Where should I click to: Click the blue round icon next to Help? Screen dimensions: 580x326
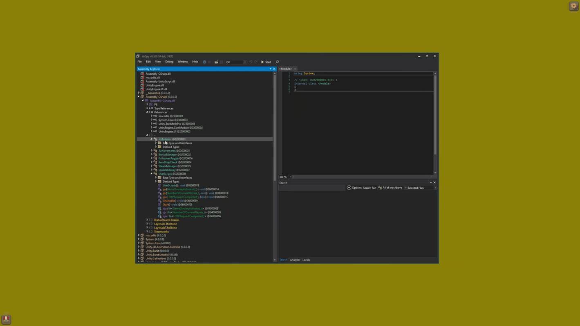(204, 62)
